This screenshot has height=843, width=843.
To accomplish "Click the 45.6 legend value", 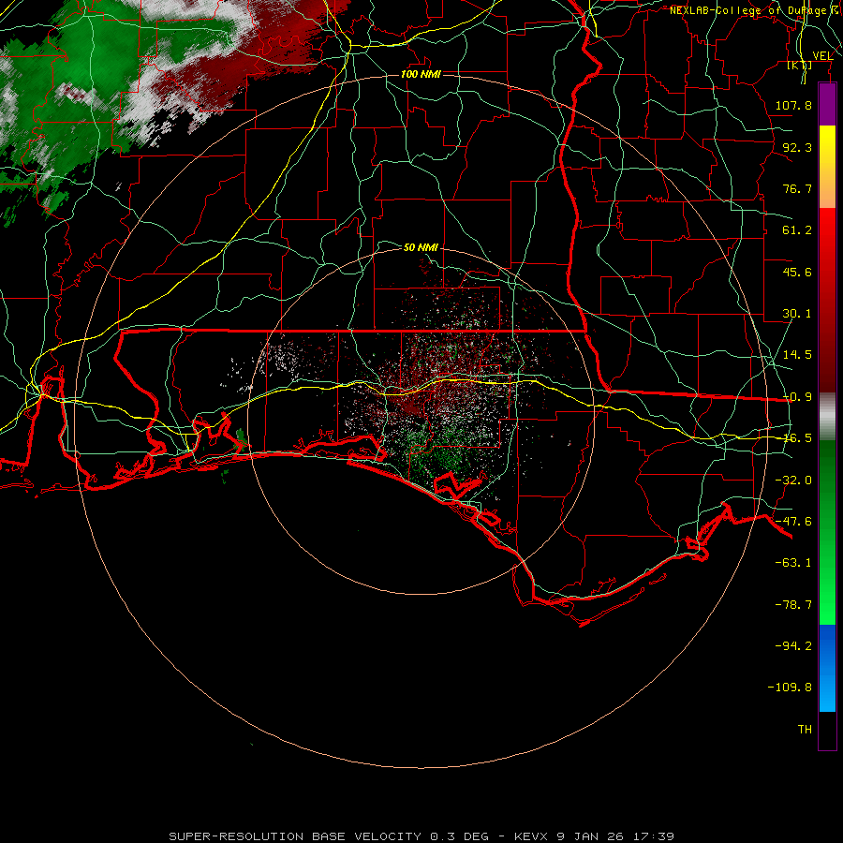I will (x=797, y=272).
